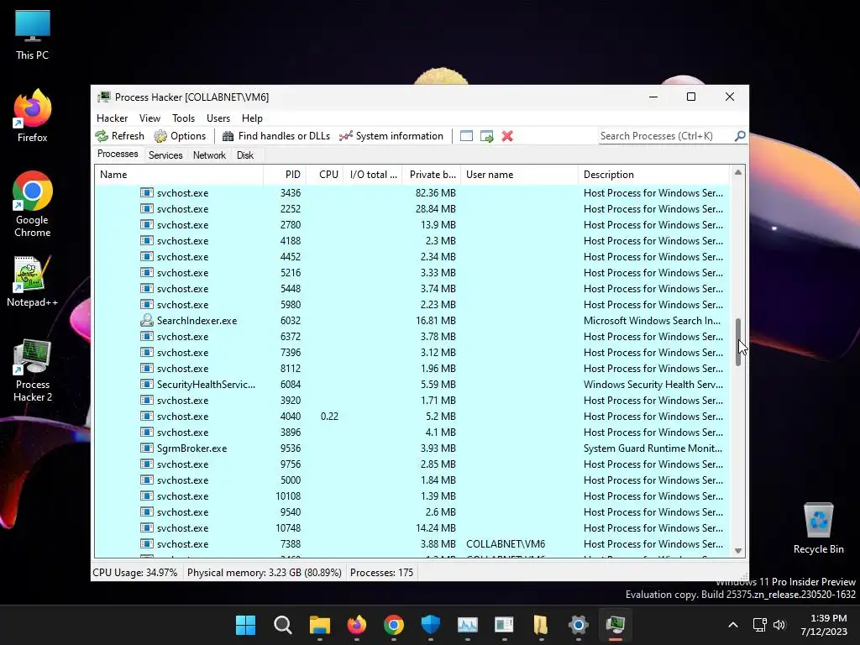This screenshot has width=860, height=645.
Task: Select svchost.exe with PID 4040
Action: (412, 417)
